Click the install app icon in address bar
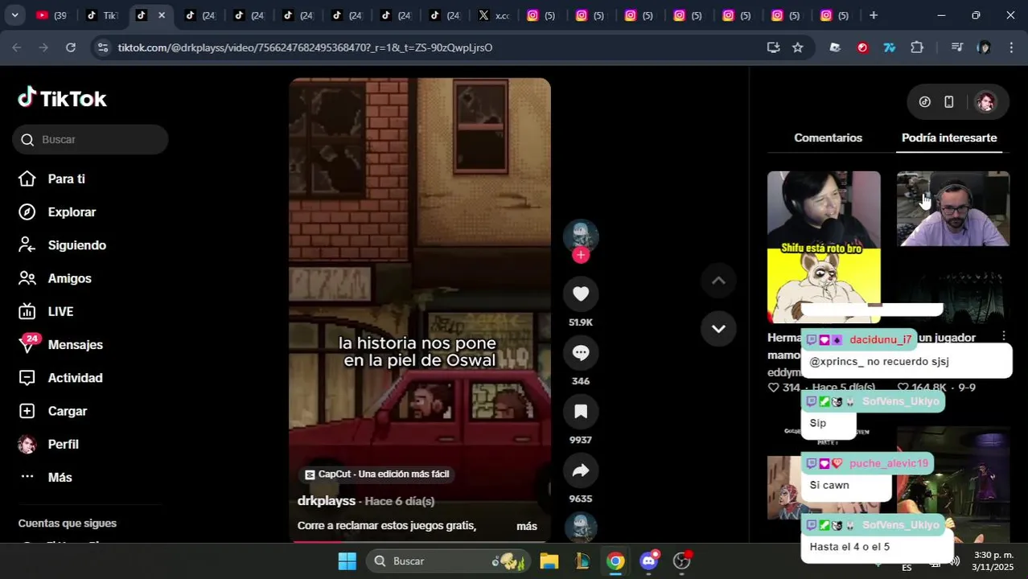The height and width of the screenshot is (579, 1028). click(x=773, y=47)
